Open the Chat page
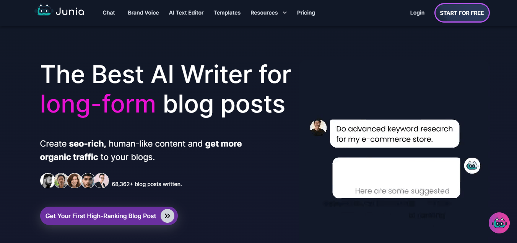The width and height of the screenshot is (517, 243). [109, 13]
